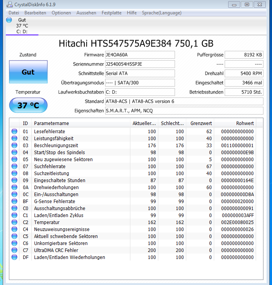
Task: Click the status orb for Suchfehlerrate row
Action: pos(14,166)
